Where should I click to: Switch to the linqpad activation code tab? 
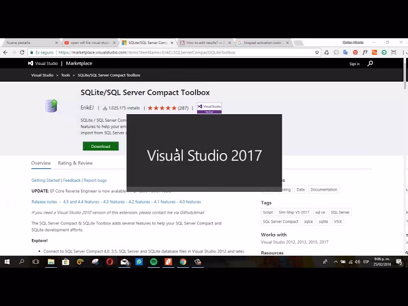click(263, 43)
